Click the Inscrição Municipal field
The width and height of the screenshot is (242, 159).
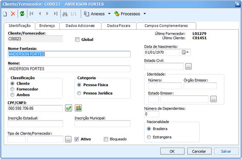[x=102, y=124]
